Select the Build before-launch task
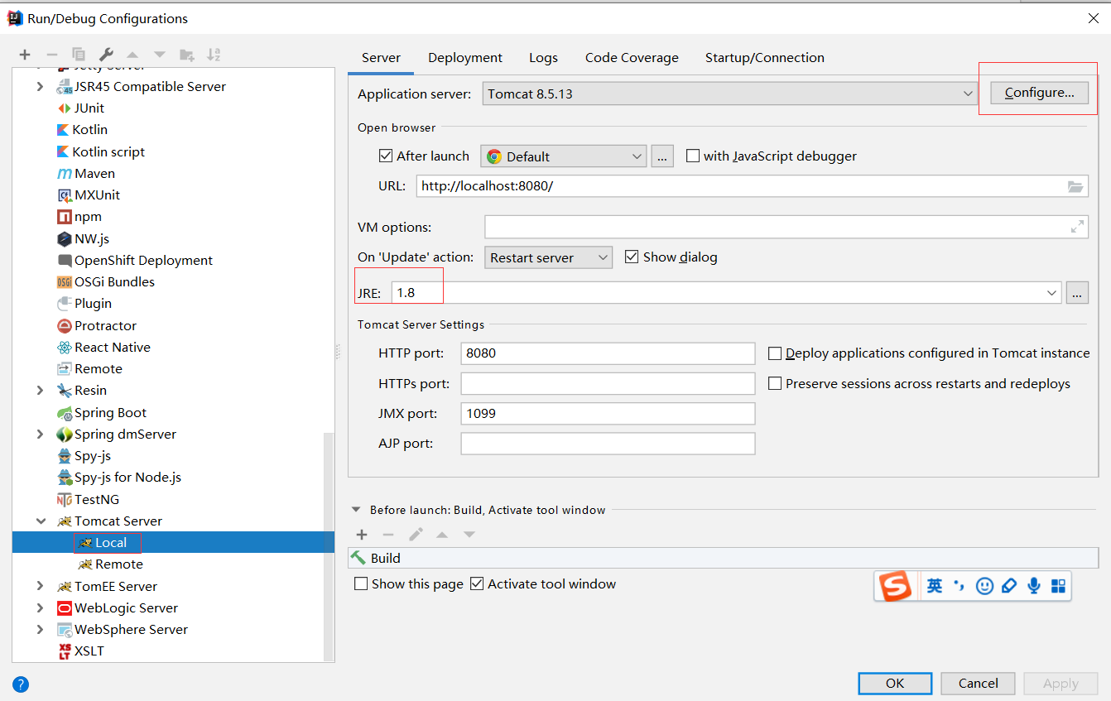This screenshot has height=701, width=1111. point(724,558)
